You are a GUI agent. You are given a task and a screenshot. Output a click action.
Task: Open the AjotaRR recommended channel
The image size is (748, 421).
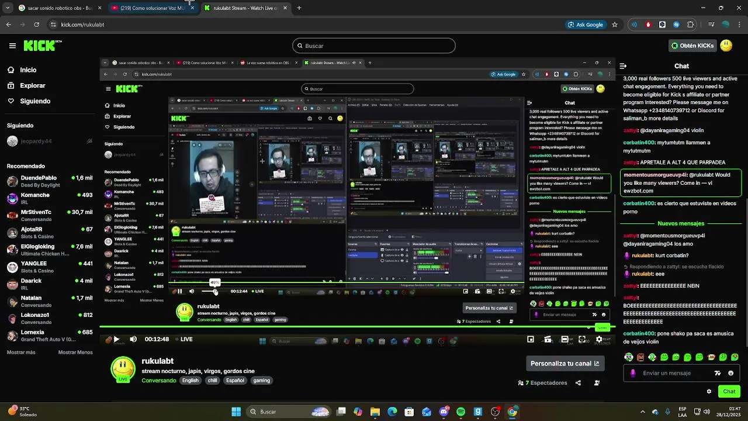click(x=49, y=233)
